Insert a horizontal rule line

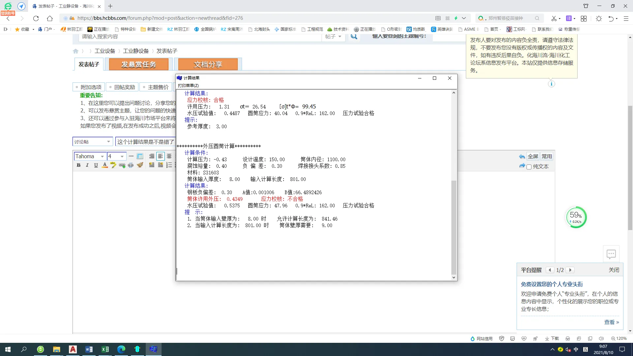click(x=131, y=156)
